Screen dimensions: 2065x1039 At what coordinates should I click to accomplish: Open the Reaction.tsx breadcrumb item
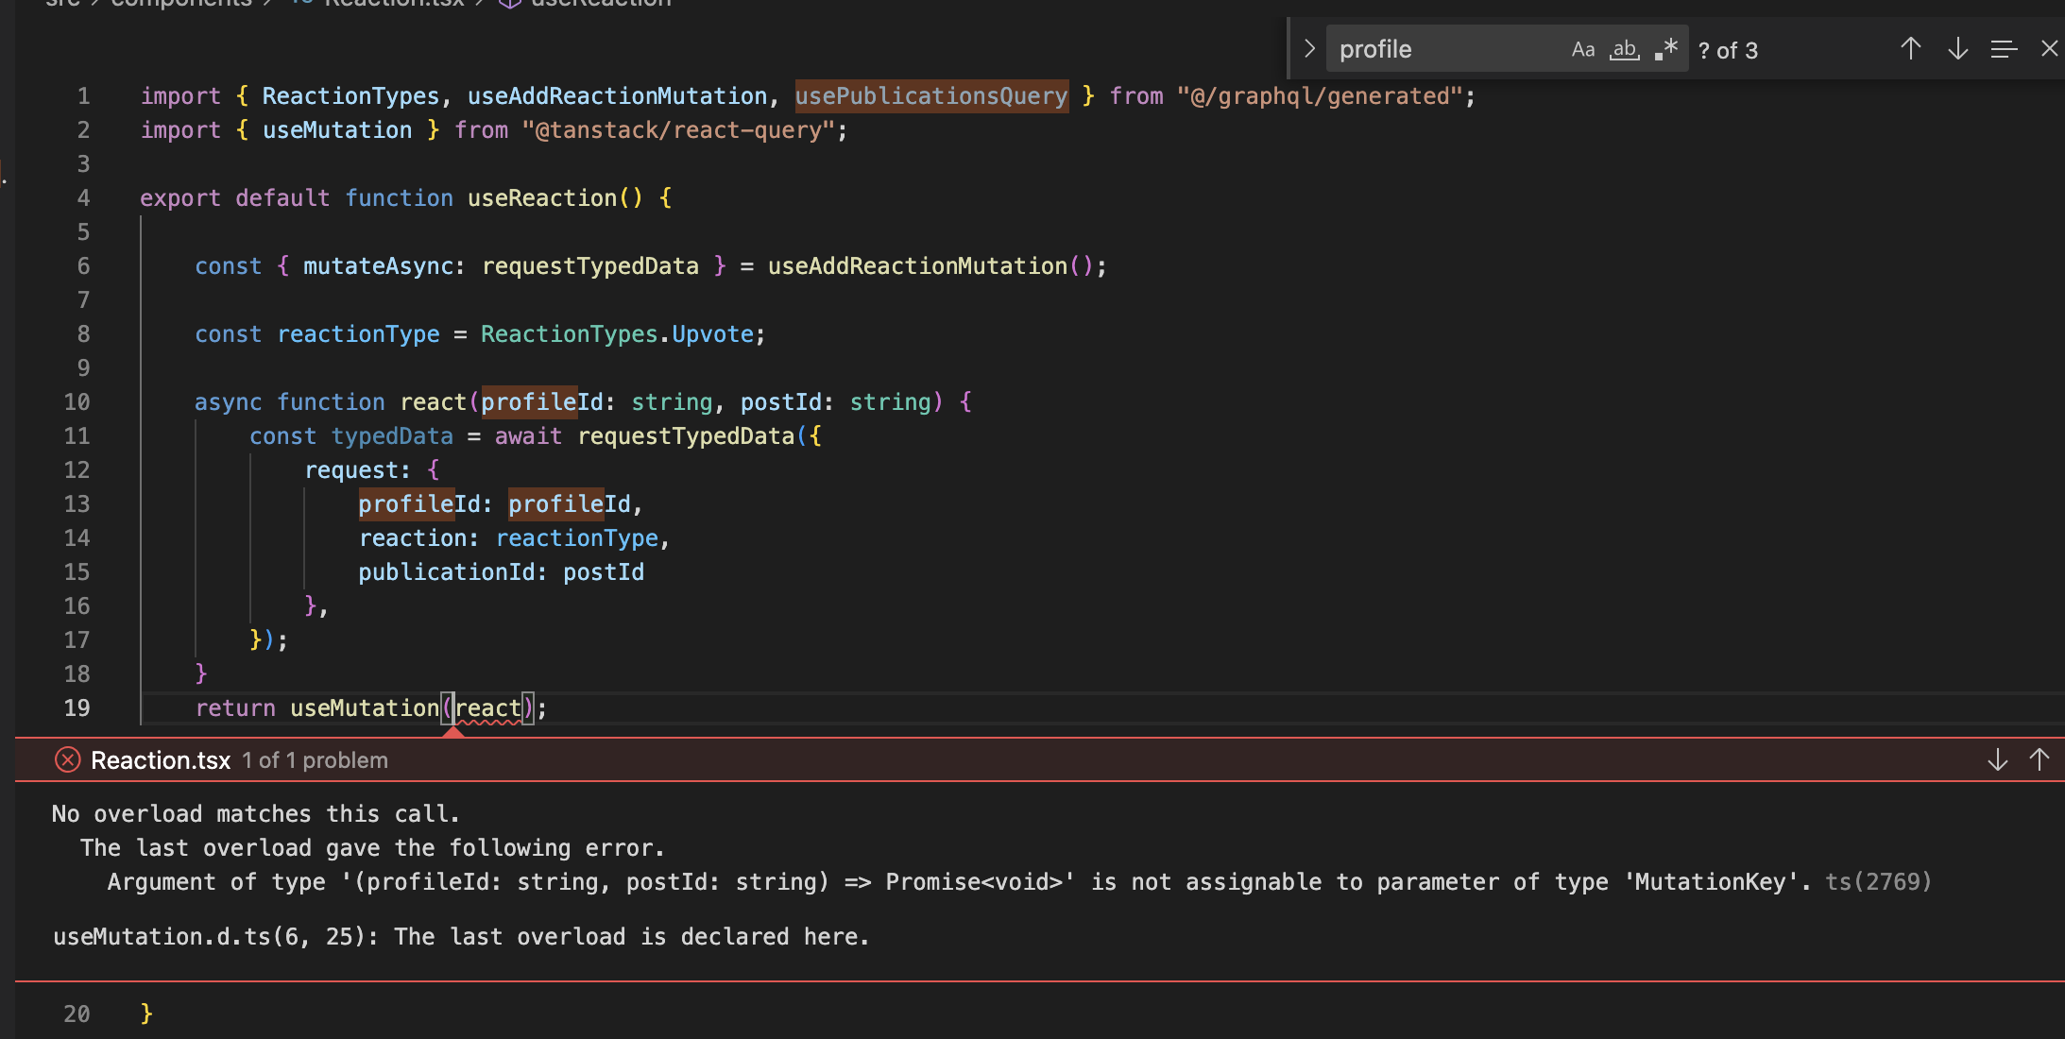click(393, 4)
